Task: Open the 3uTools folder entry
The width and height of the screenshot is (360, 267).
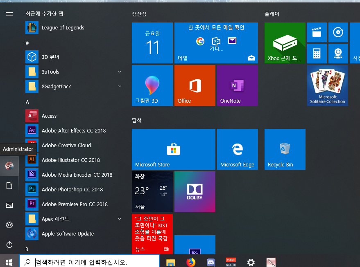Action: point(73,72)
